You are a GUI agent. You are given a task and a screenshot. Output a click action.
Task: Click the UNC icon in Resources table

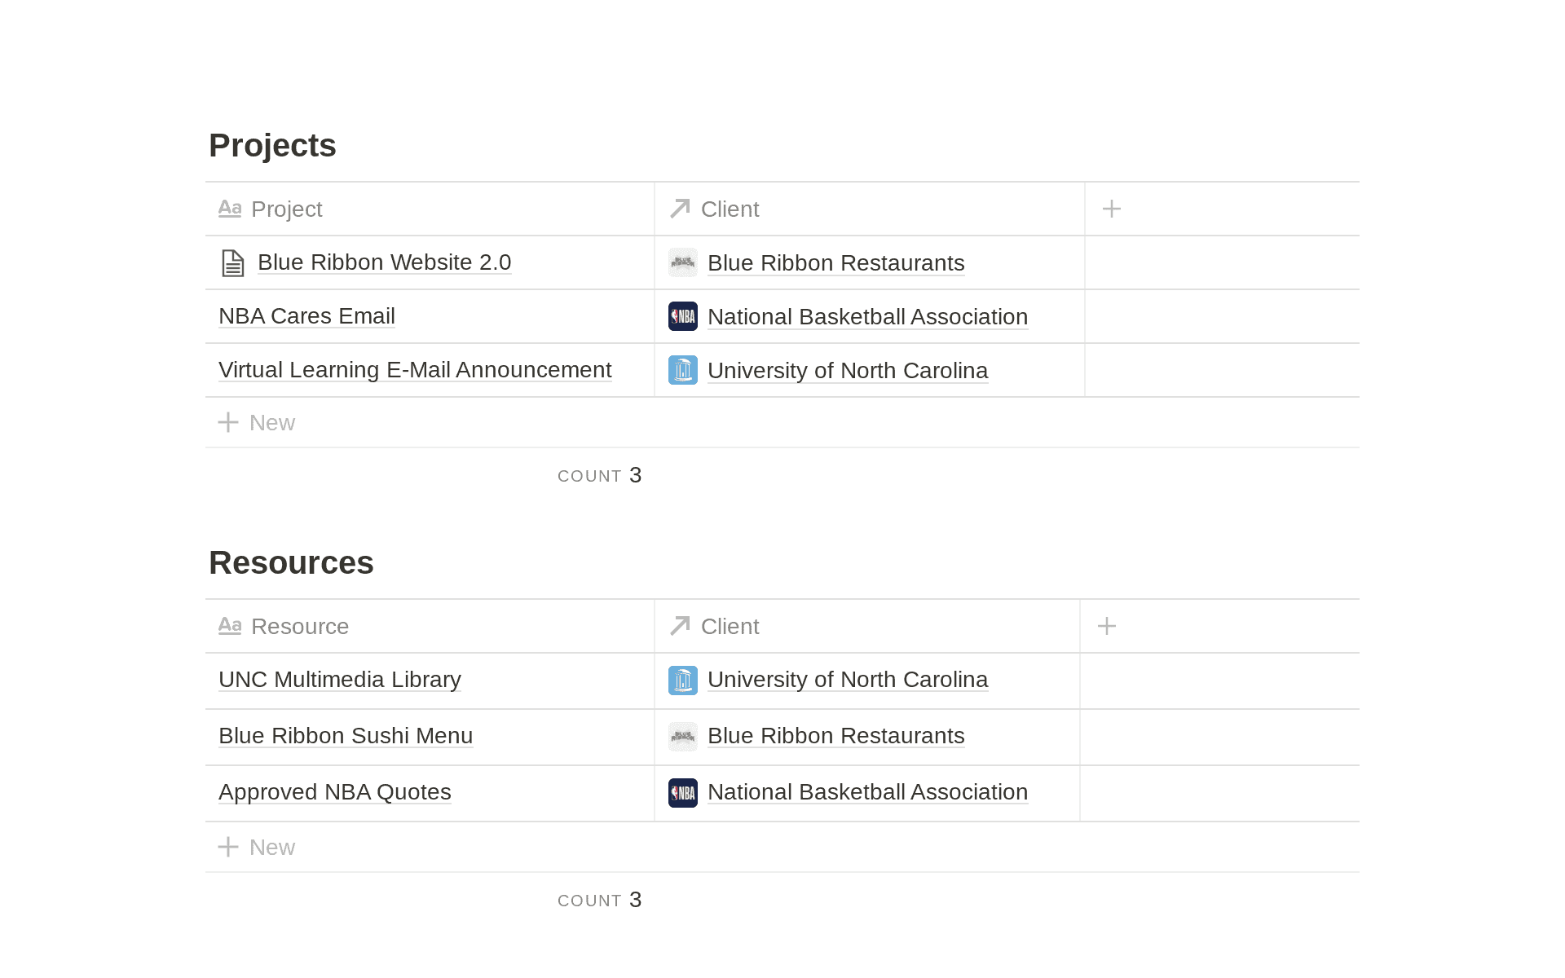[x=682, y=681]
